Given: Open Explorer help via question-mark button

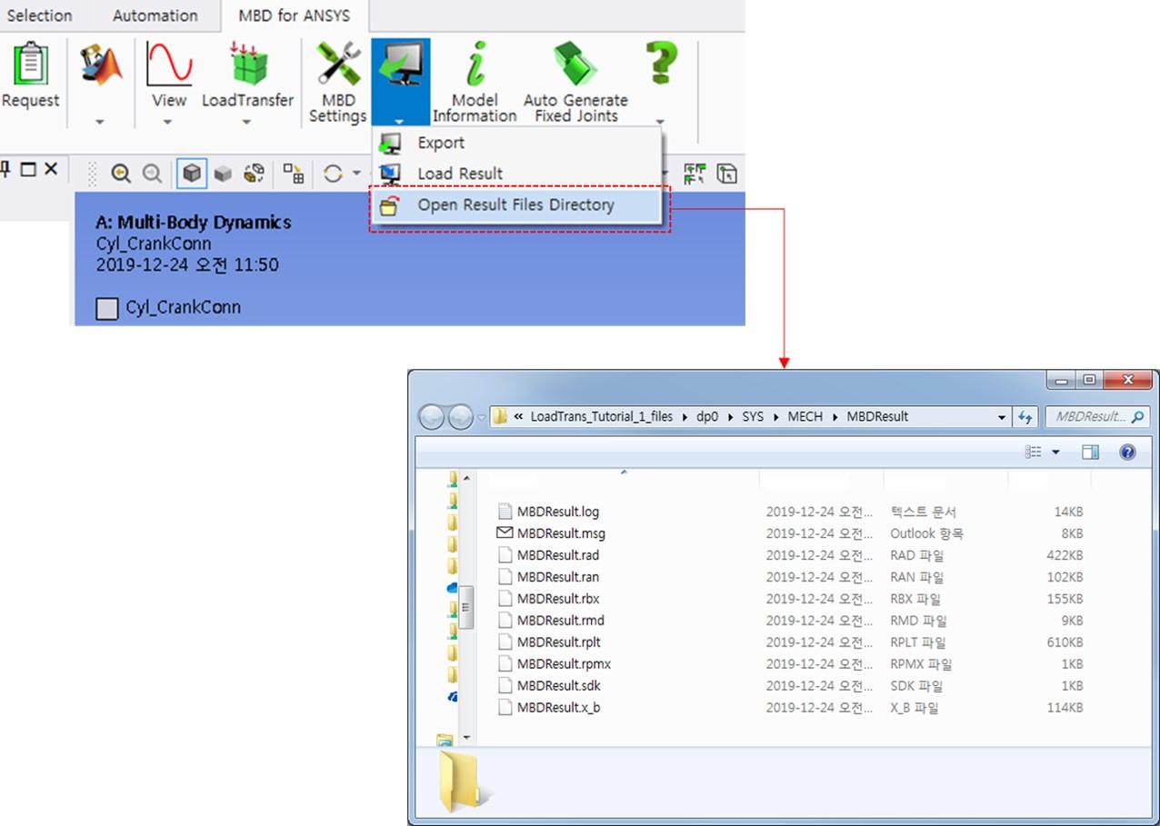Looking at the screenshot, I should point(1126,452).
